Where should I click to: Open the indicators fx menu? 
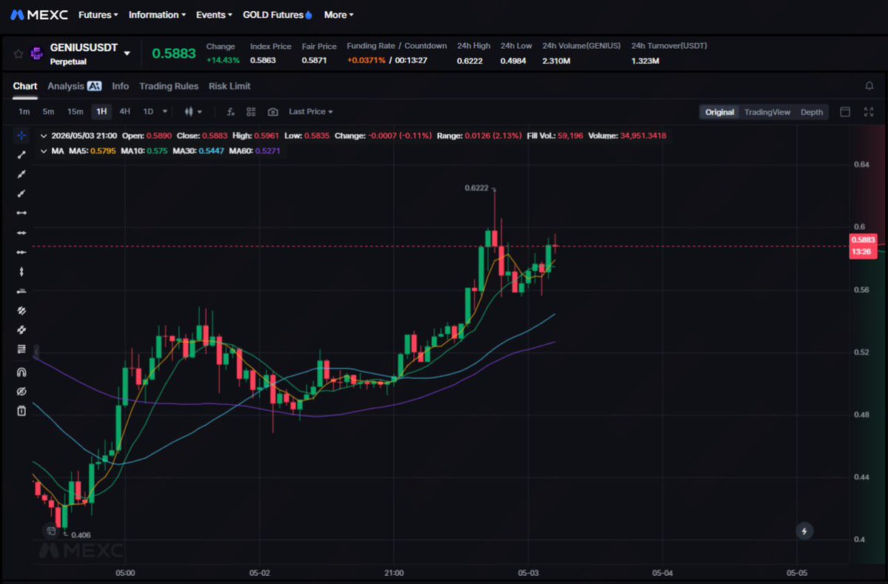coord(230,112)
